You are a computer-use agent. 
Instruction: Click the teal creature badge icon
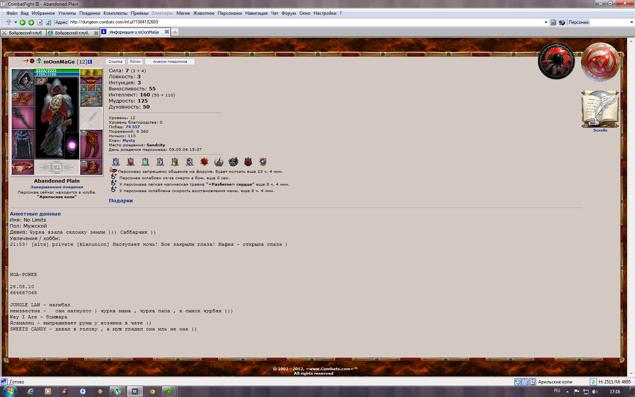coord(233,162)
